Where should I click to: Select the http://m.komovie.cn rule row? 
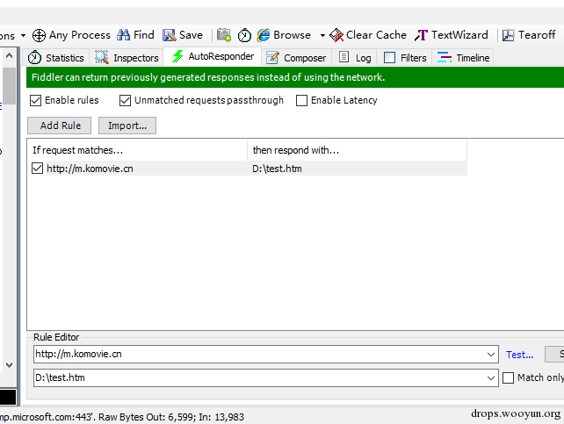click(x=247, y=169)
